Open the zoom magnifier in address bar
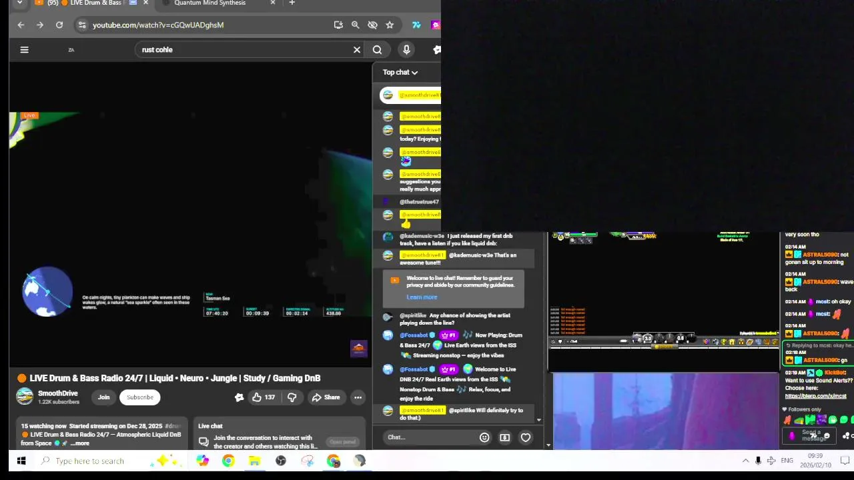This screenshot has height=480, width=854. pyautogui.click(x=356, y=25)
